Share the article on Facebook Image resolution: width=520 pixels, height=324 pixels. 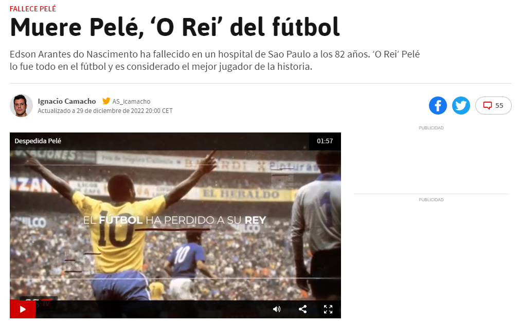438,106
